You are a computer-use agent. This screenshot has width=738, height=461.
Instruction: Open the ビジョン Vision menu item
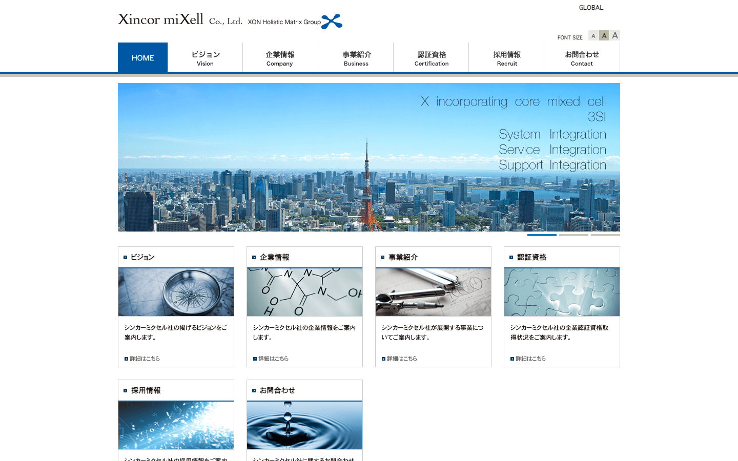[205, 57]
